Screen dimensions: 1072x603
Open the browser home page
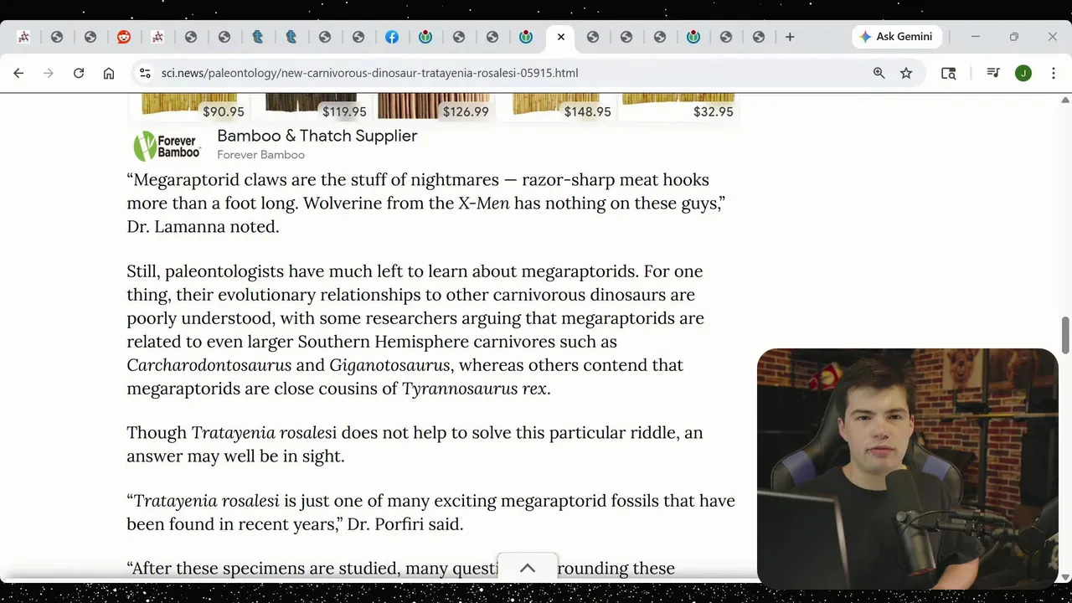[x=109, y=73]
